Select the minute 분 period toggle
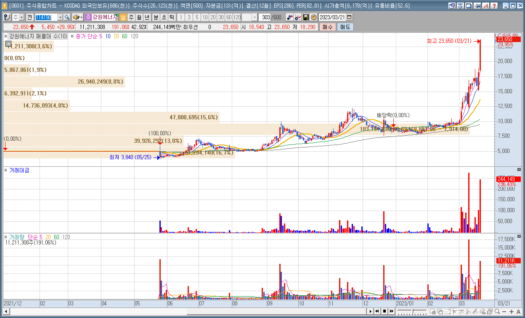Screen dimensions: 525x318 coord(156,17)
